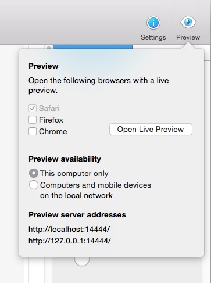Click the http://localhost:14444/ address
The height and width of the screenshot is (283, 211).
(69, 229)
